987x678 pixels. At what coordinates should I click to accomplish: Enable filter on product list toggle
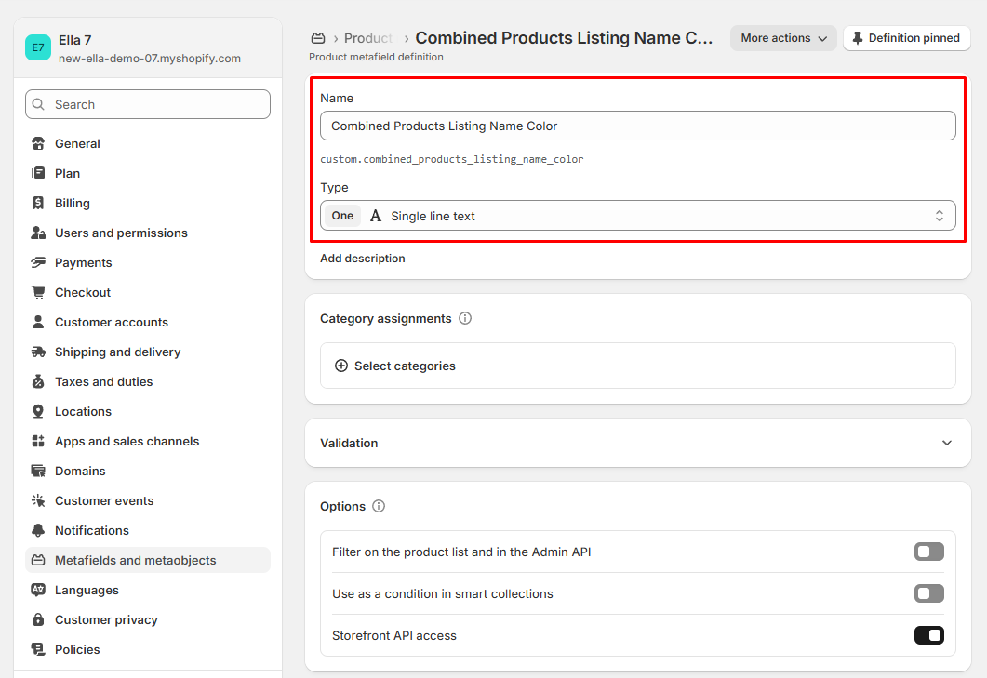(x=928, y=552)
